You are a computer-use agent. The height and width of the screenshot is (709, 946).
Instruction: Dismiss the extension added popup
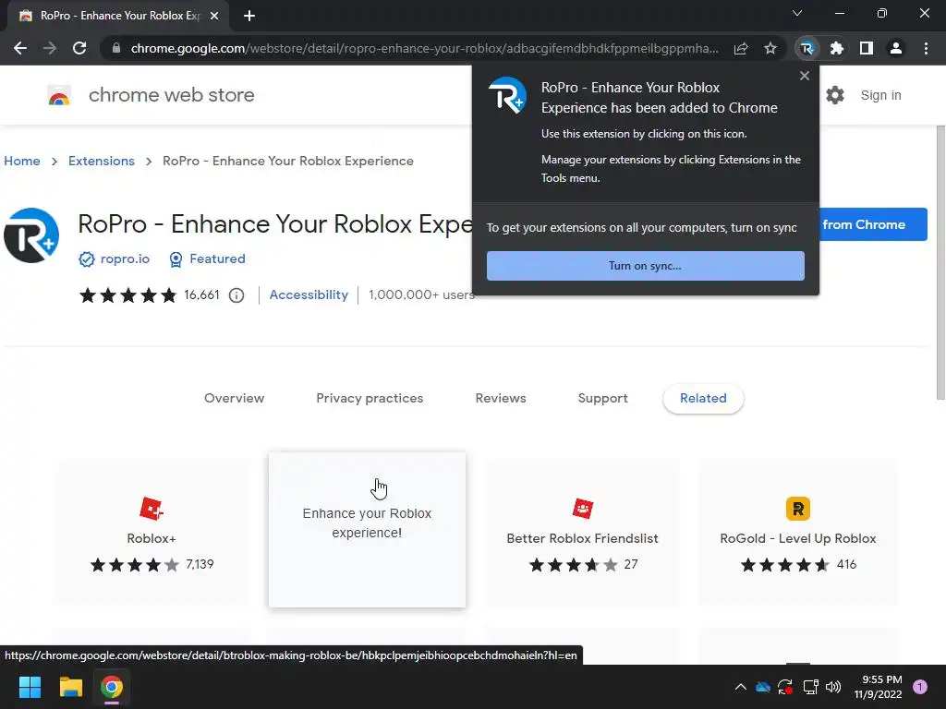(x=805, y=76)
